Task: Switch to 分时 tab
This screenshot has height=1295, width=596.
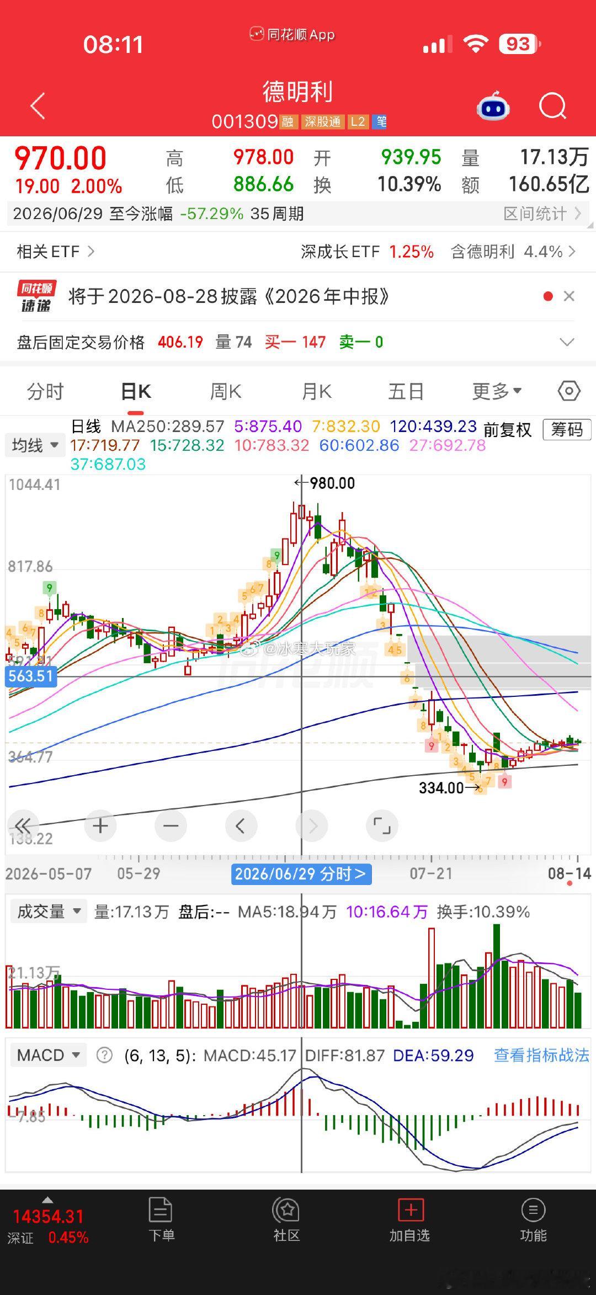Action: pos(45,392)
